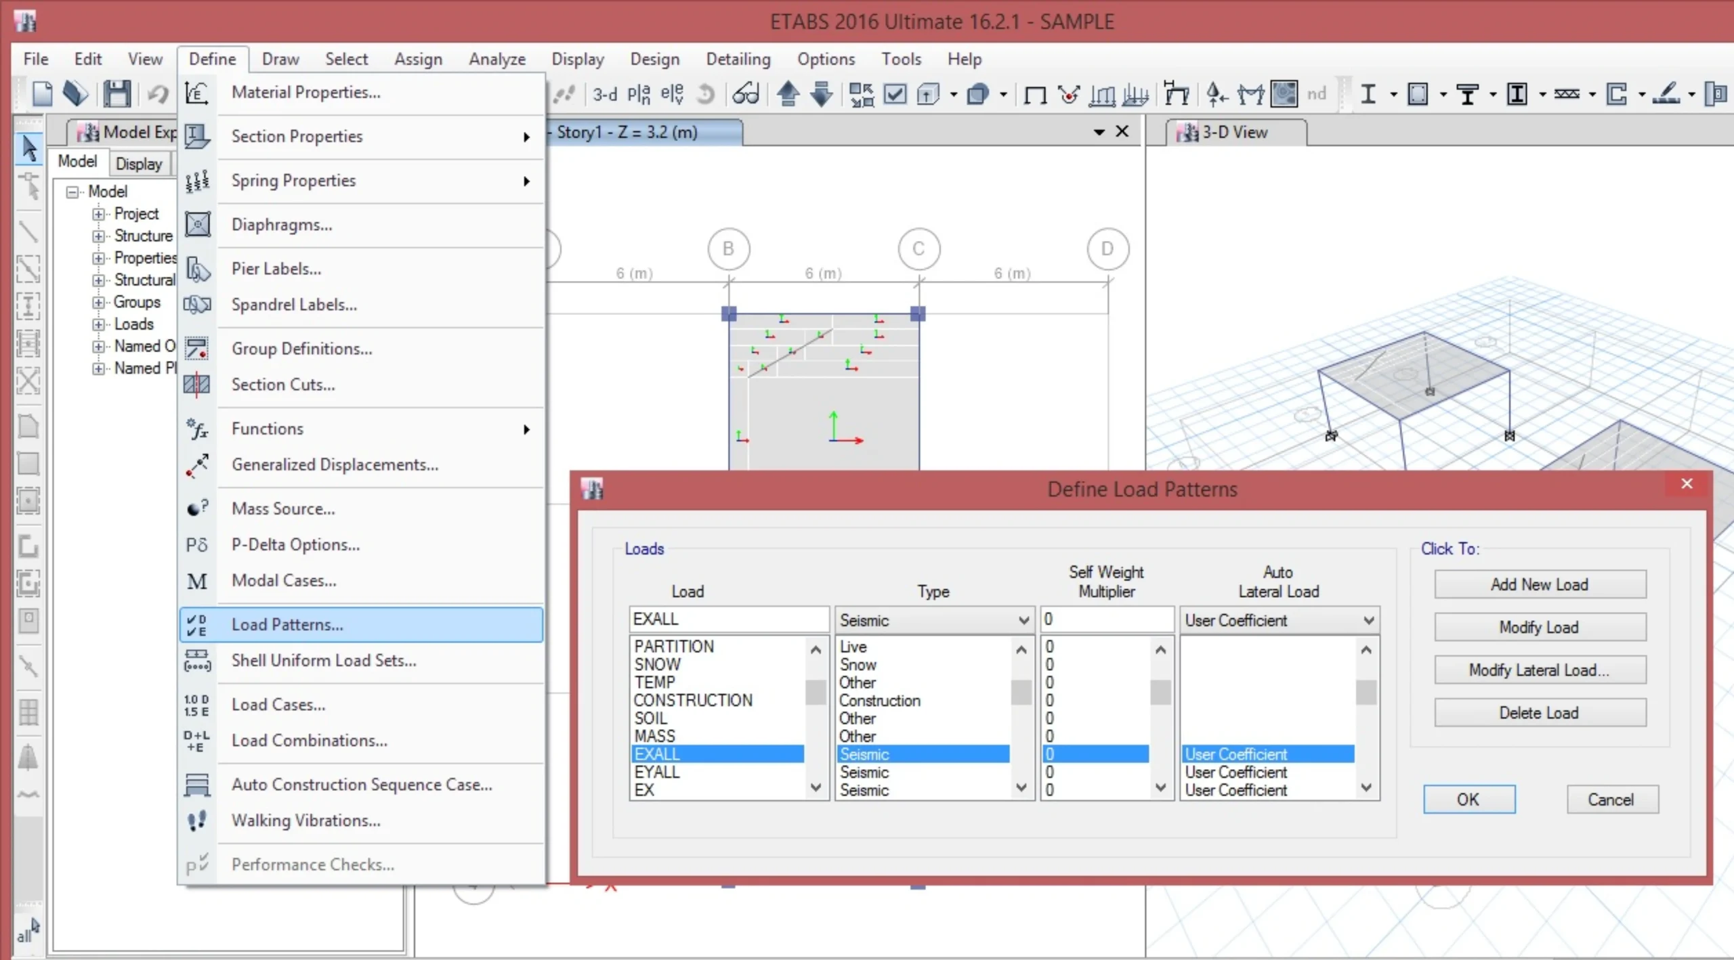Click the Self Weight Multiplier input field
The height and width of the screenshot is (960, 1734).
pyautogui.click(x=1105, y=619)
